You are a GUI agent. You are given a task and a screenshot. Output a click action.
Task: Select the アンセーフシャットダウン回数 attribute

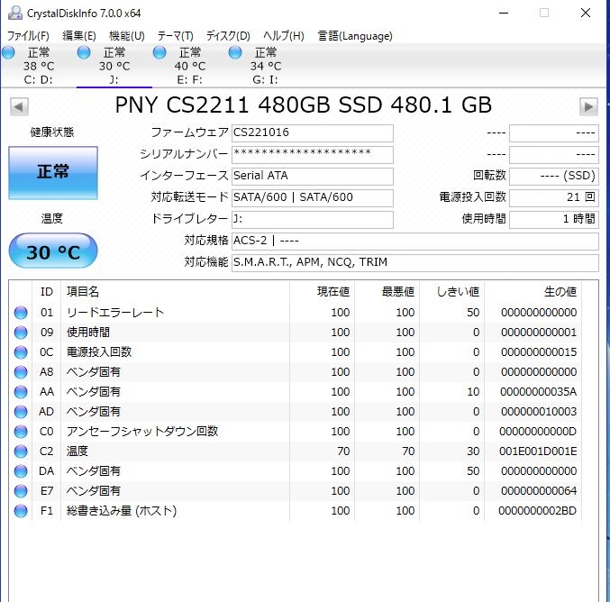pos(142,432)
